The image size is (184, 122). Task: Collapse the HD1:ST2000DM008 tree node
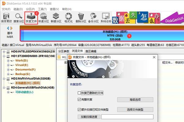[4, 56]
